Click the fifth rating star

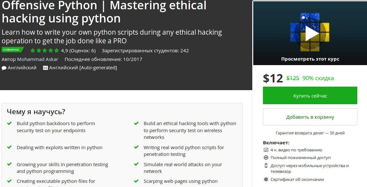tap(56, 50)
